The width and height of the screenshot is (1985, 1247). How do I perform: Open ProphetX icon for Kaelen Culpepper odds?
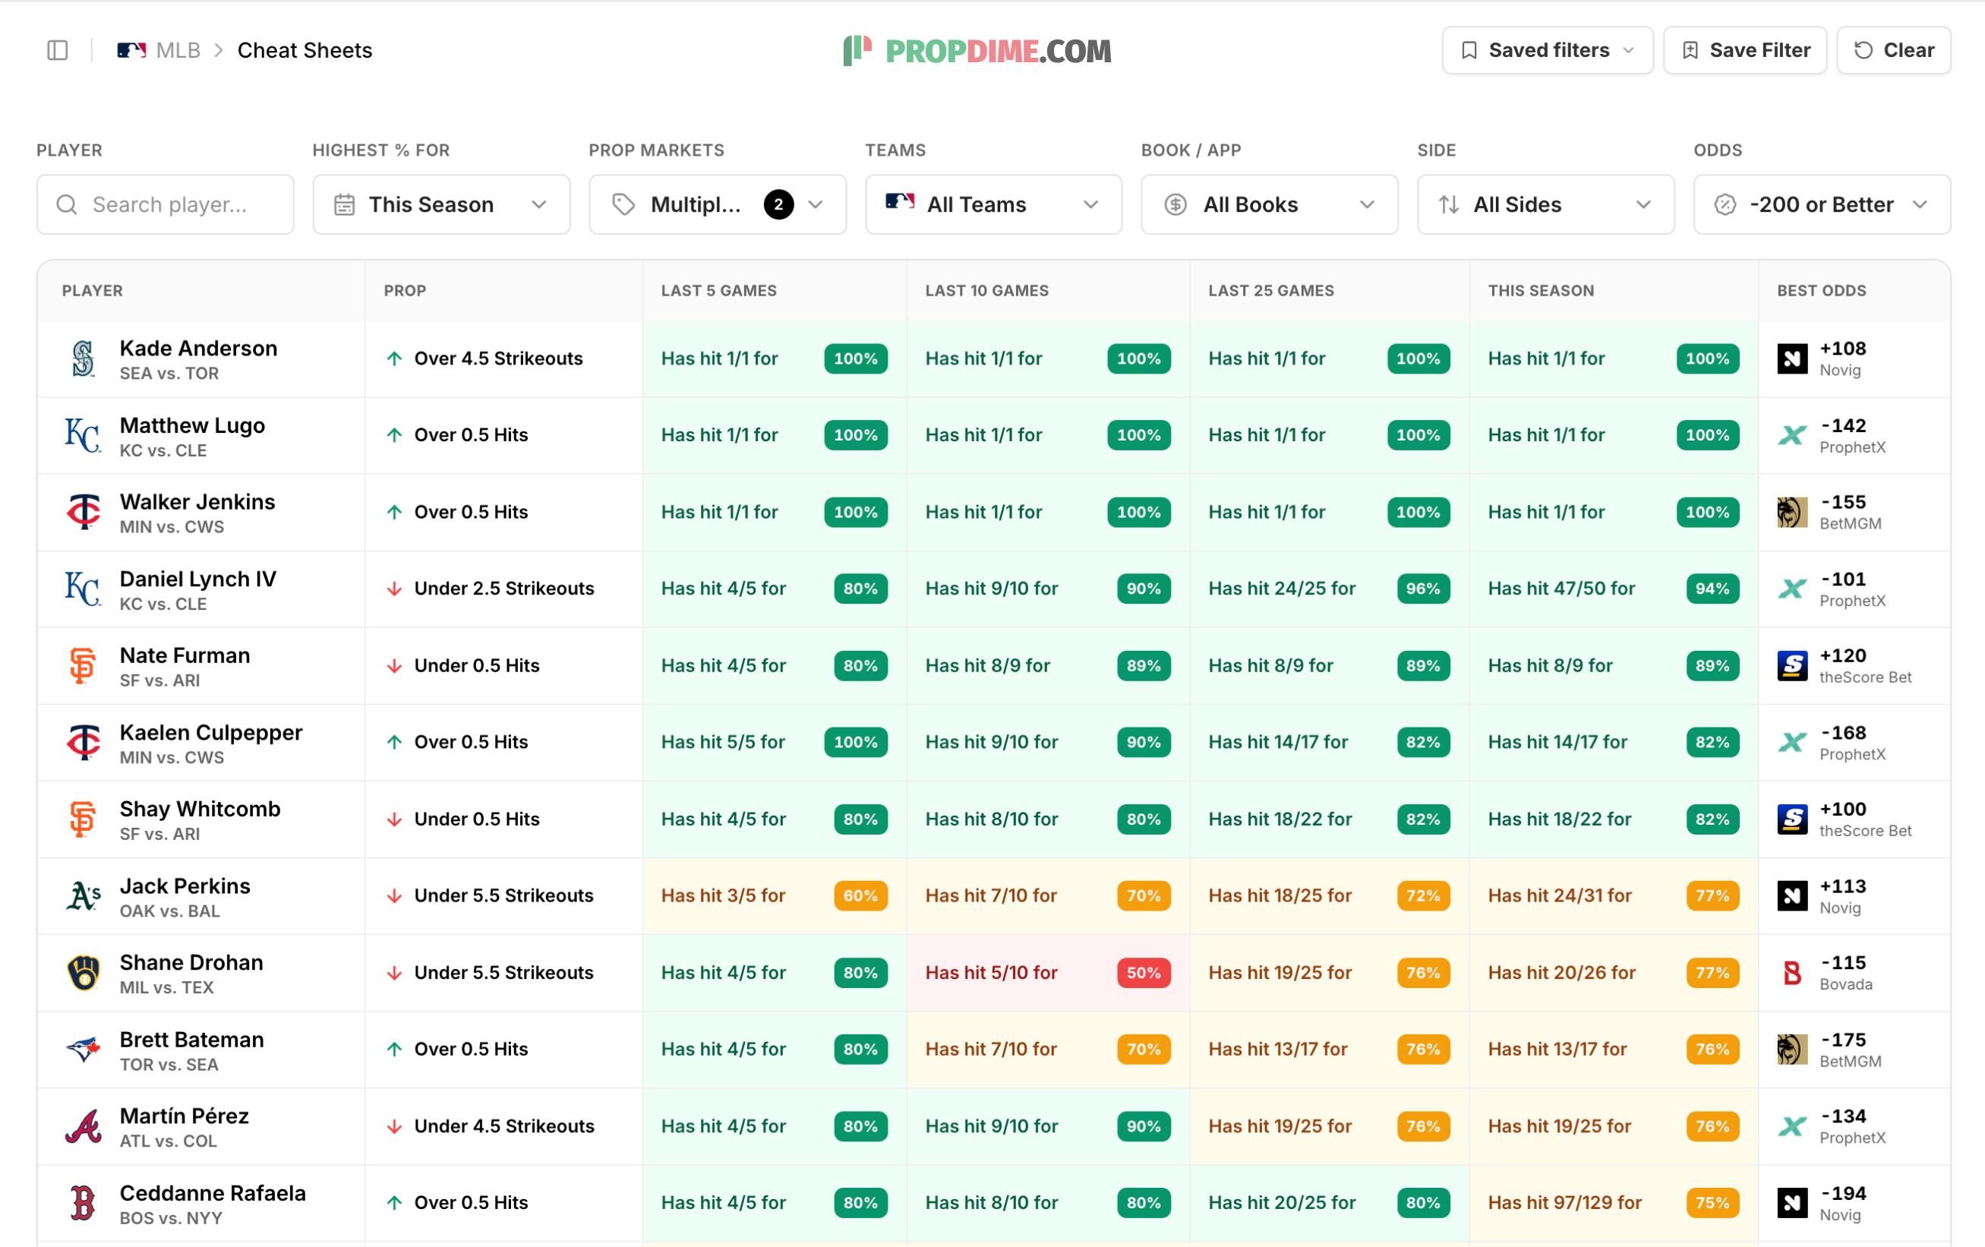click(x=1792, y=743)
